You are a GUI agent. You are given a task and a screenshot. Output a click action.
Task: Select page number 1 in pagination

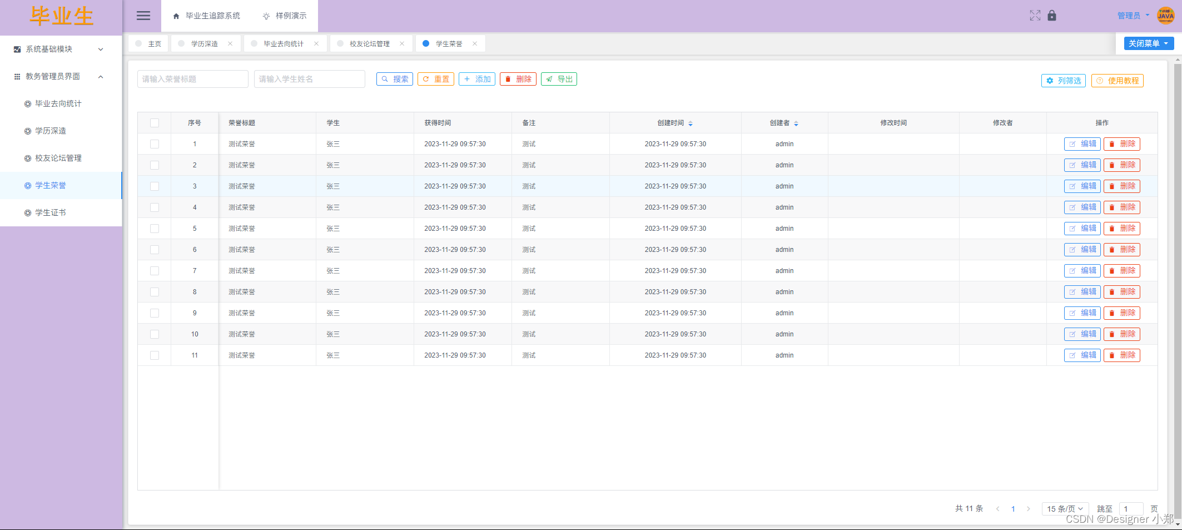[x=1013, y=509]
